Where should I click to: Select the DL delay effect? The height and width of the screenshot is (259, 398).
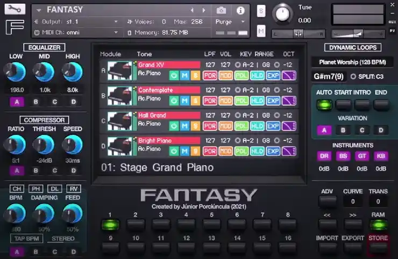pos(54,189)
